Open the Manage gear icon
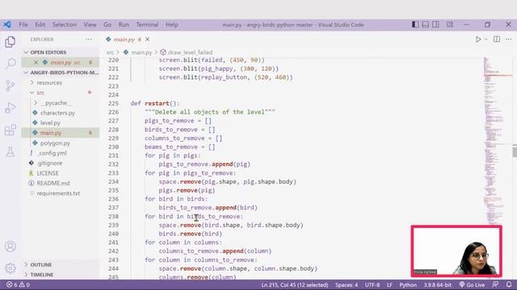This screenshot has width=517, height=290. click(x=11, y=268)
